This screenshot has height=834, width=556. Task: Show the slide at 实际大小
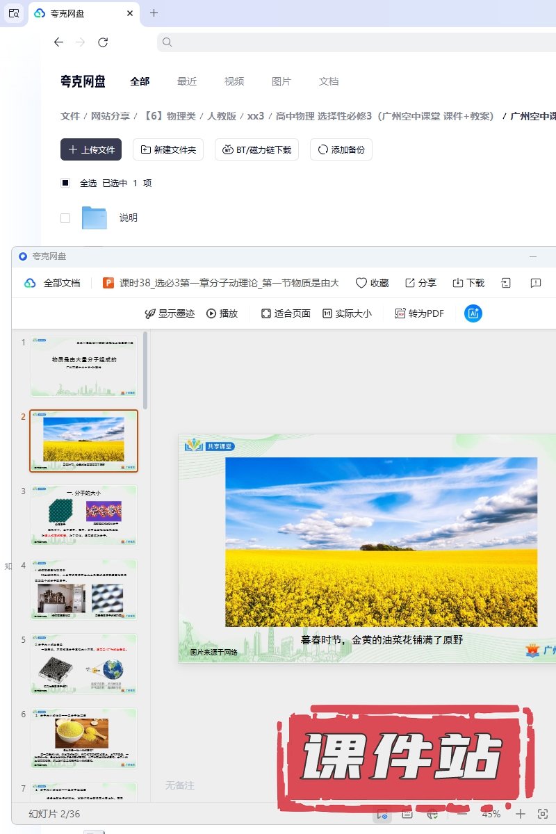(x=347, y=313)
